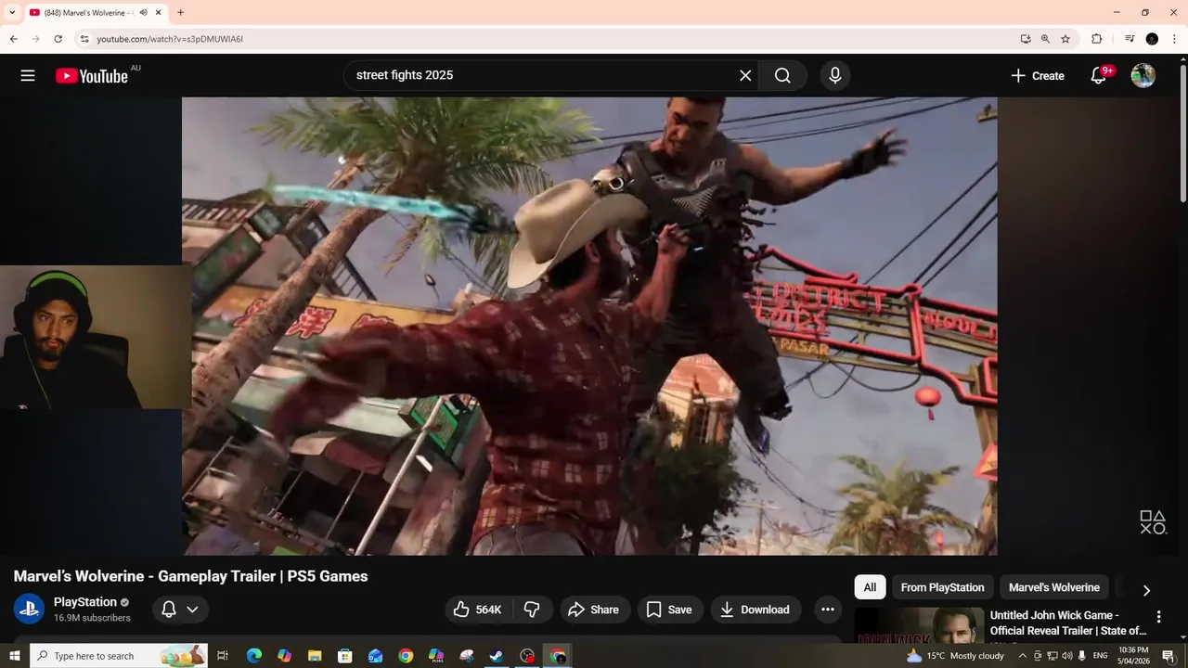The width and height of the screenshot is (1188, 668).
Task: Open media controls icon in Chrome toolbar
Action: pyautogui.click(x=1130, y=39)
